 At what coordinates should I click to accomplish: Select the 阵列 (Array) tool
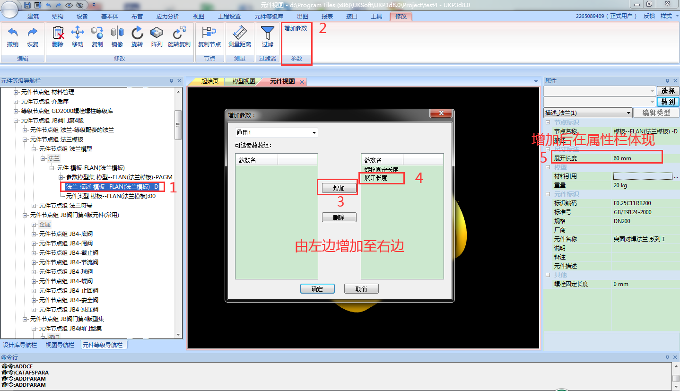pyautogui.click(x=157, y=36)
